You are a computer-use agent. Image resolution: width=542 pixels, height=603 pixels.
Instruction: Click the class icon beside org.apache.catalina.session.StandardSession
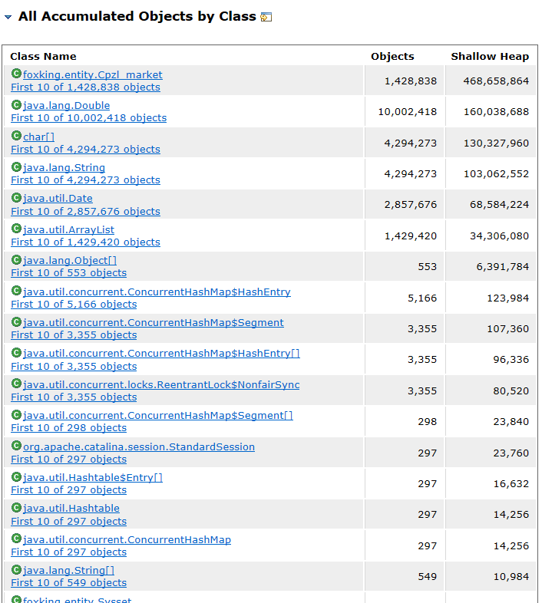click(16, 446)
